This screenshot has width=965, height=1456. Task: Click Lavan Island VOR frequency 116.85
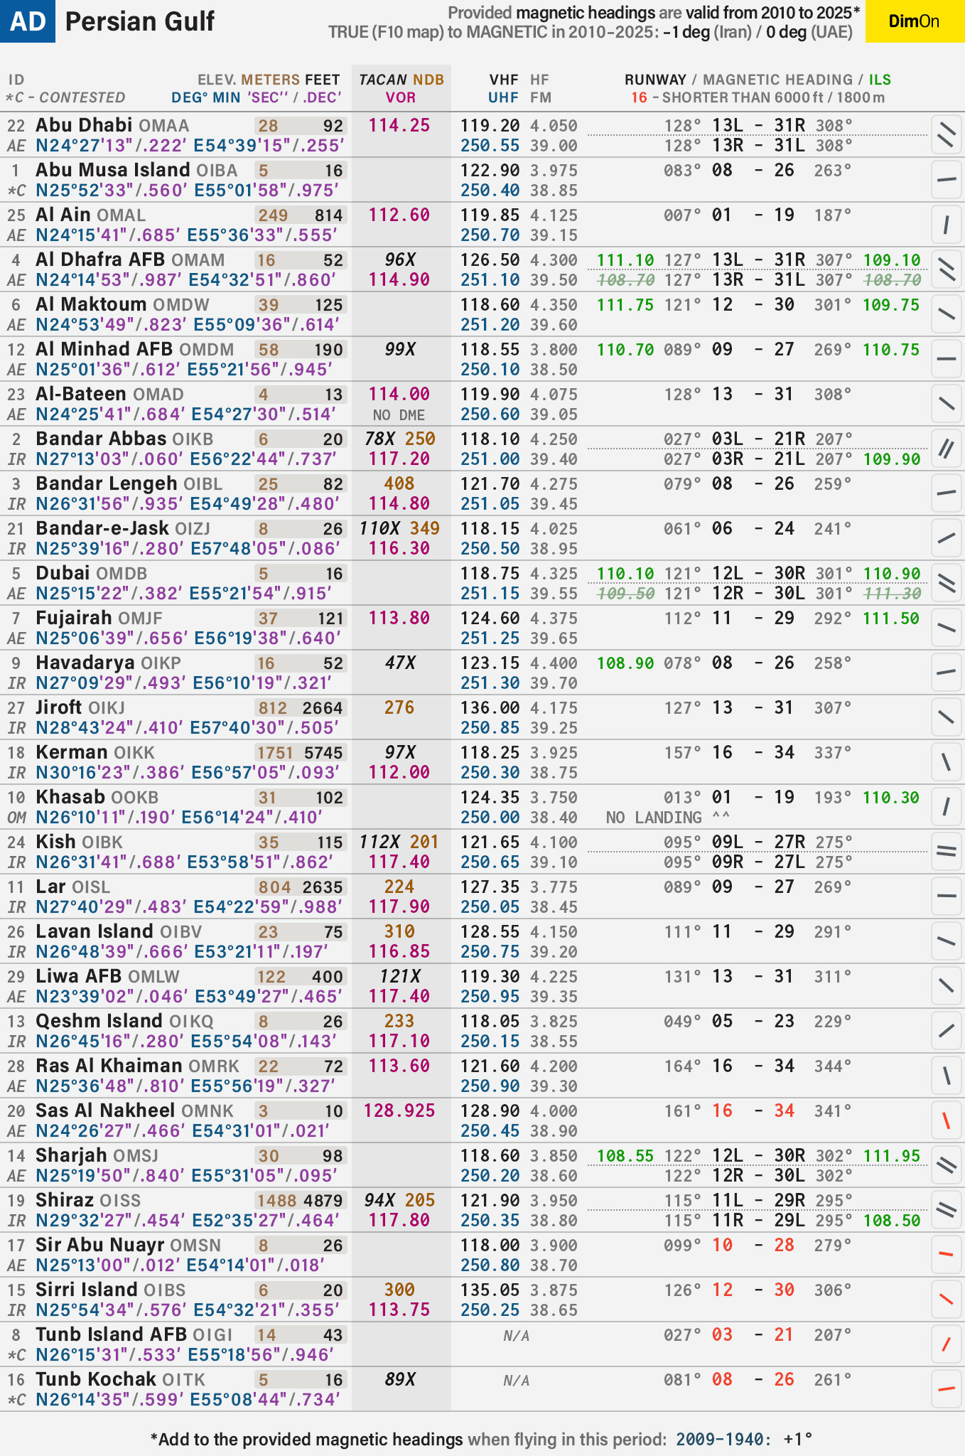coord(399,952)
